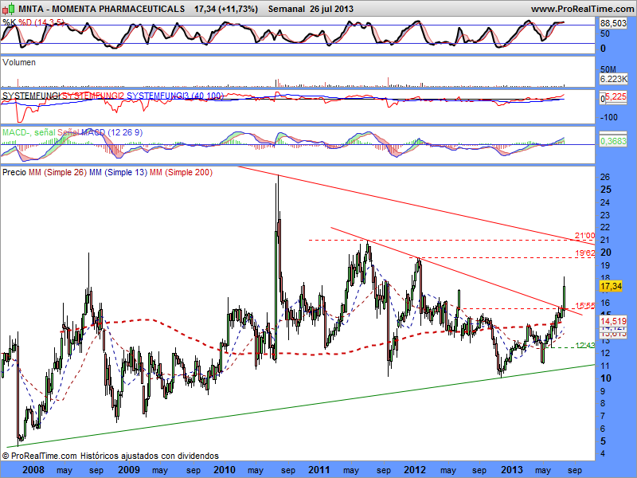637x478 pixels.
Task: Click the Precio label in the price panel
Action: pos(14,172)
